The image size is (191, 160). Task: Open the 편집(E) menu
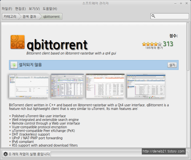tap(20, 9)
